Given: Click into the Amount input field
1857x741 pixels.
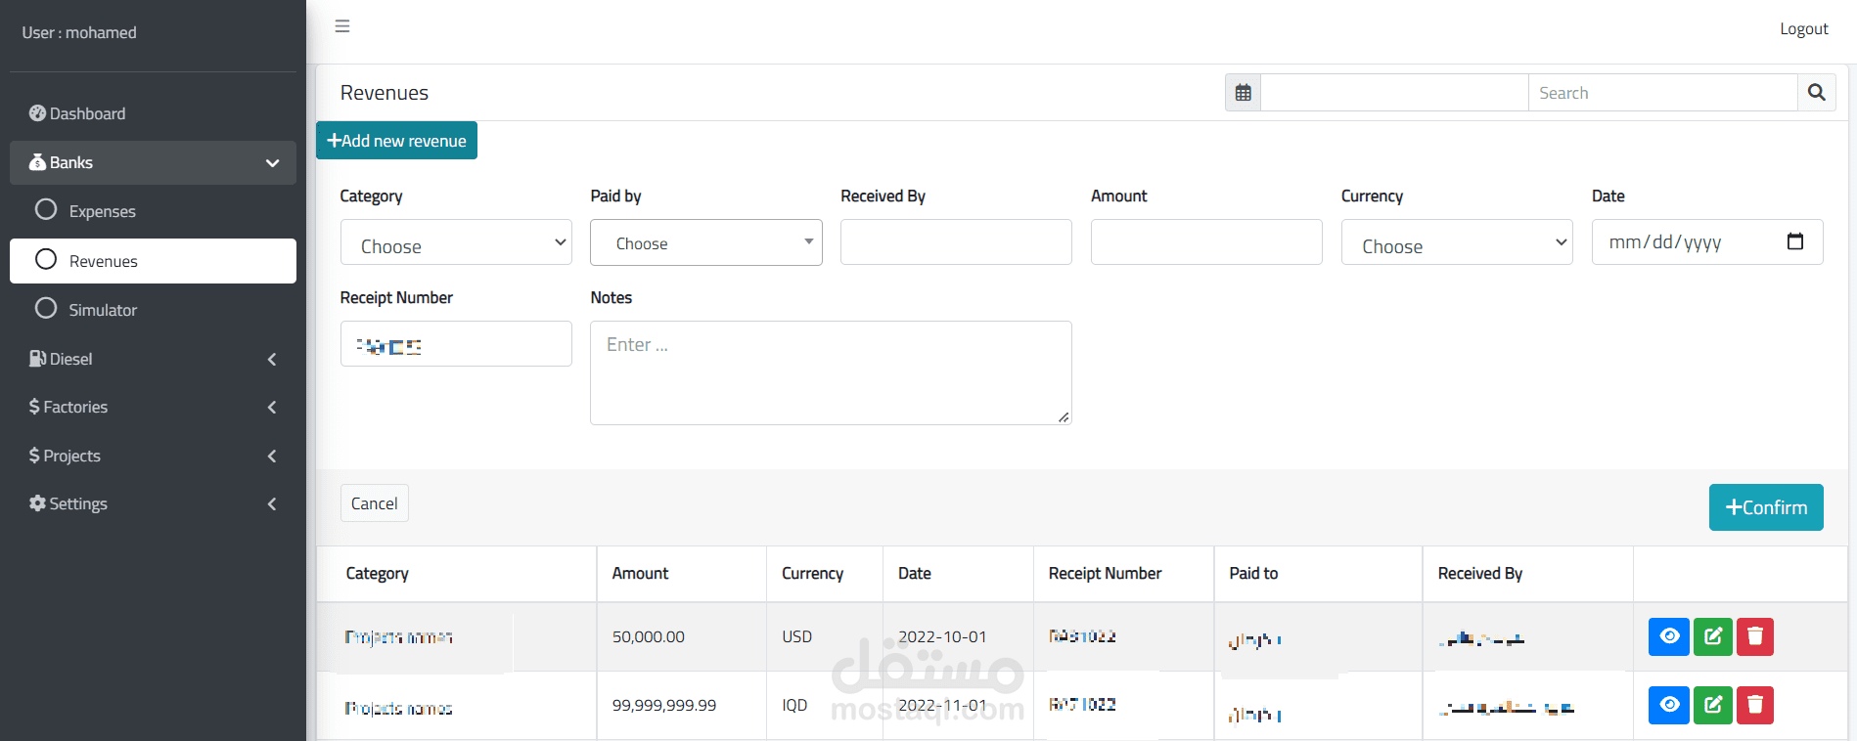Looking at the screenshot, I should tap(1205, 242).
